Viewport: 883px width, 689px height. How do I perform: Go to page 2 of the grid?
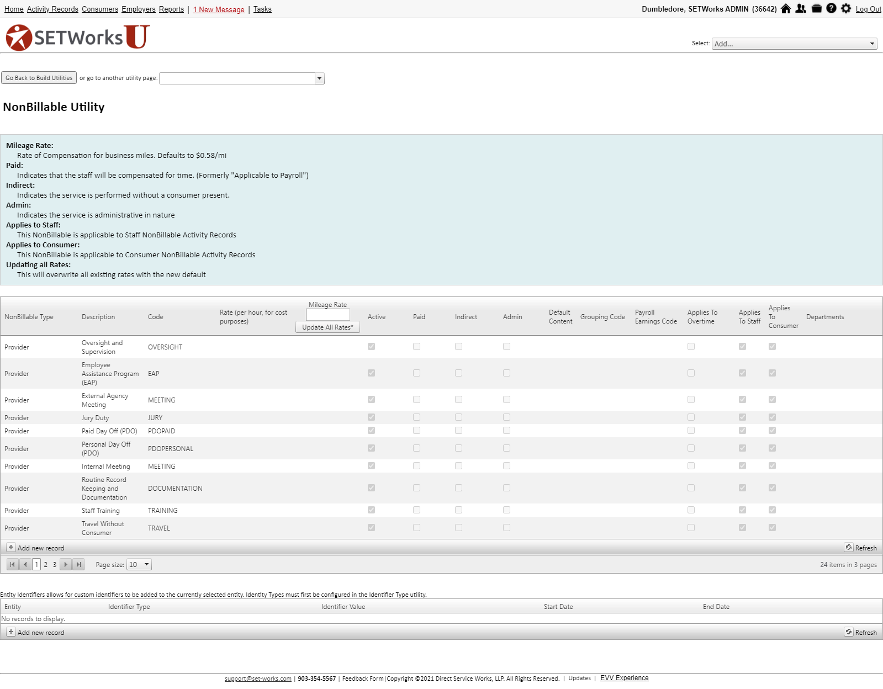(46, 564)
